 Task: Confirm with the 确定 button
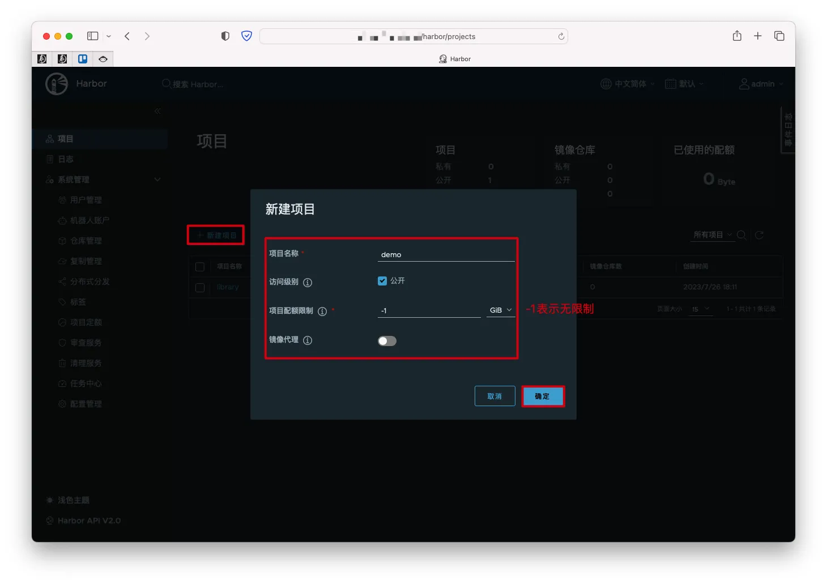click(x=543, y=396)
